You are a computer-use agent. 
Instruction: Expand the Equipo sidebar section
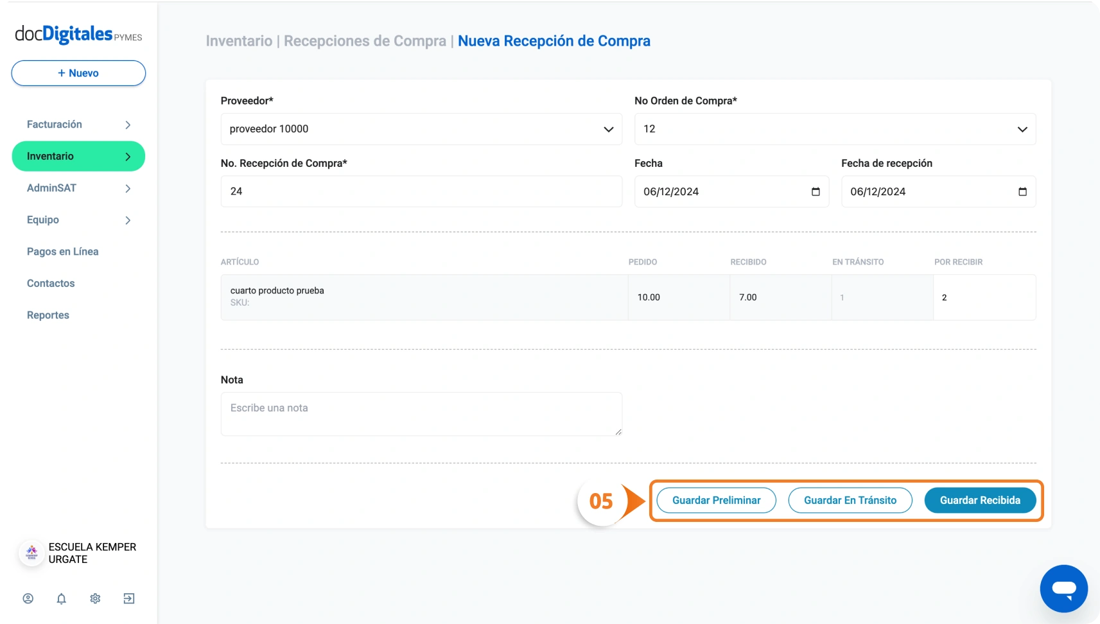point(78,220)
